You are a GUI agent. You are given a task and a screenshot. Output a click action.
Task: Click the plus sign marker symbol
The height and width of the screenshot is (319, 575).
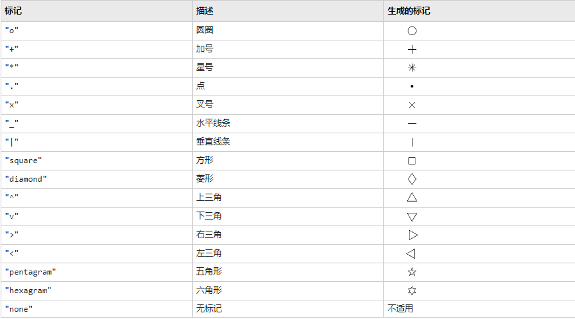pyautogui.click(x=412, y=50)
